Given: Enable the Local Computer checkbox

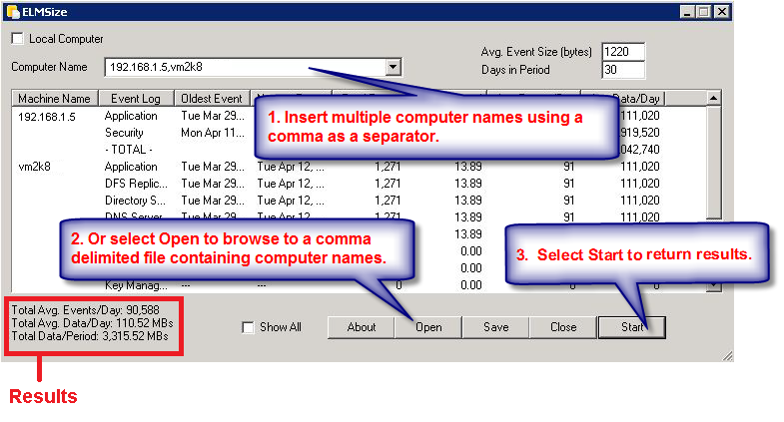Looking at the screenshot, I should [x=18, y=39].
